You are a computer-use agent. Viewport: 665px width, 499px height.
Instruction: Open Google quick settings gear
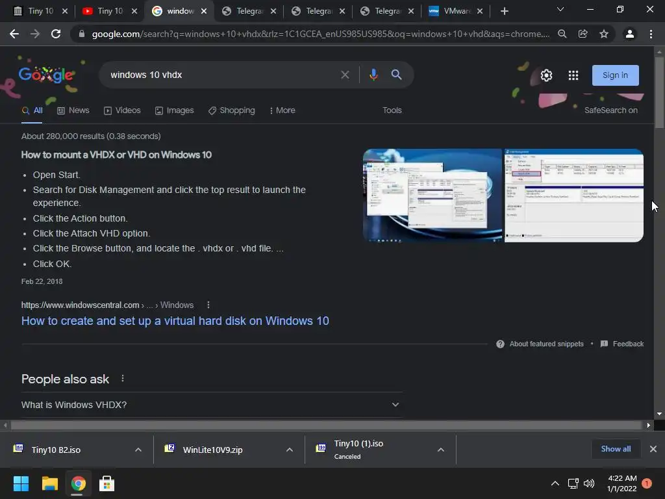coord(546,75)
